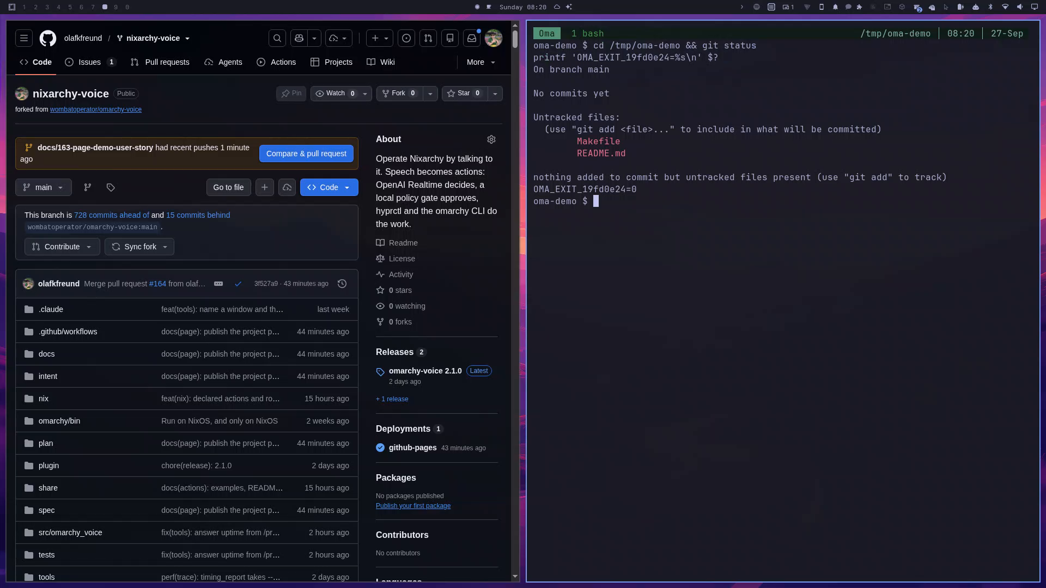Open the issues icon in header

pos(406,38)
